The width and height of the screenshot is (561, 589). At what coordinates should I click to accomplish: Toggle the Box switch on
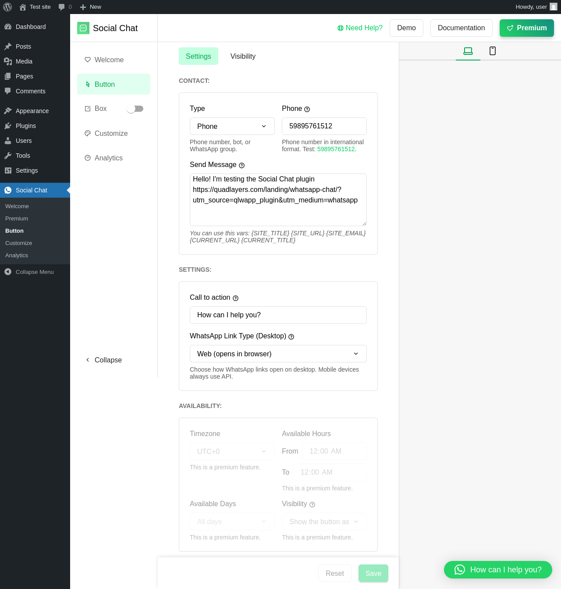point(135,109)
